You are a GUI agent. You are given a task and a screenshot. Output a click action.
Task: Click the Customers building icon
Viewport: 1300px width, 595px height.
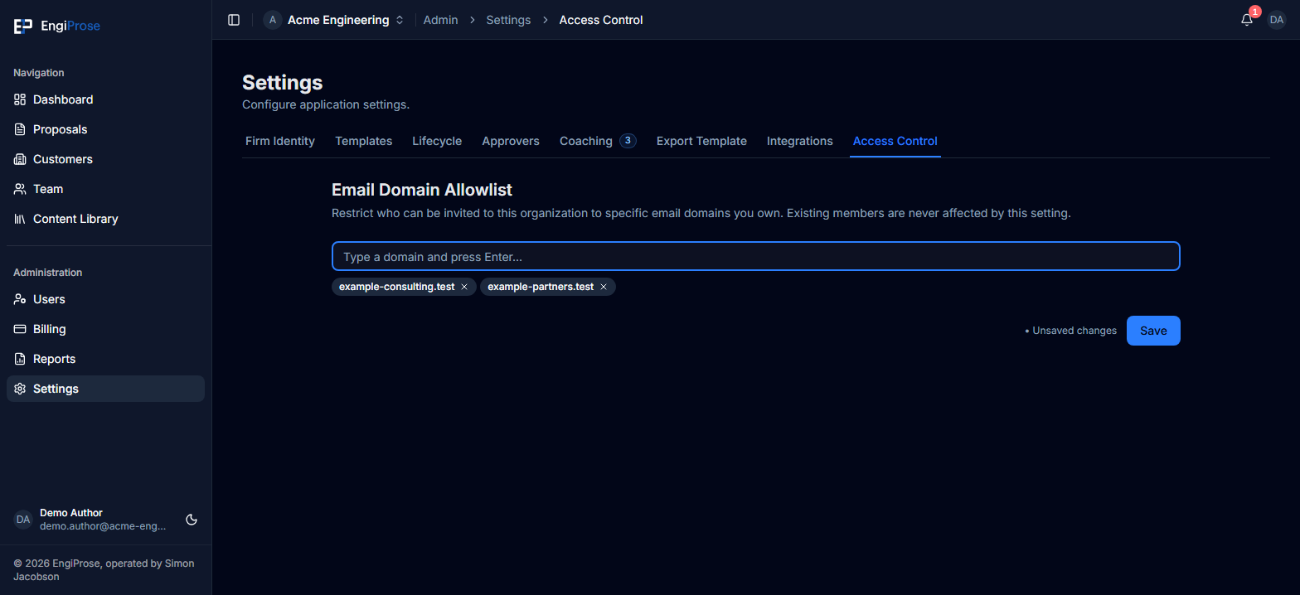click(20, 159)
